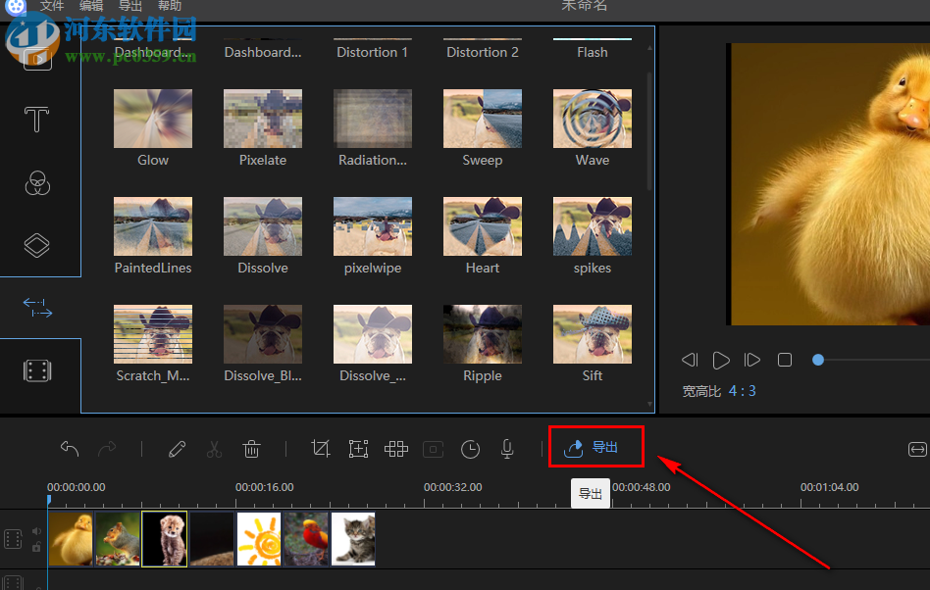Image resolution: width=930 pixels, height=590 pixels.
Task: Mute the video track speaker icon
Action: pos(36,531)
